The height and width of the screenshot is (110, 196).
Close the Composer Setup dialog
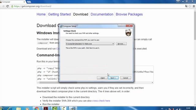click(129, 26)
